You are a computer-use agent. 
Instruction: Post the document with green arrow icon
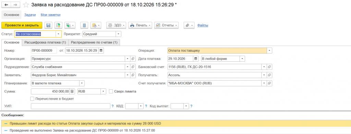coord(58,25)
